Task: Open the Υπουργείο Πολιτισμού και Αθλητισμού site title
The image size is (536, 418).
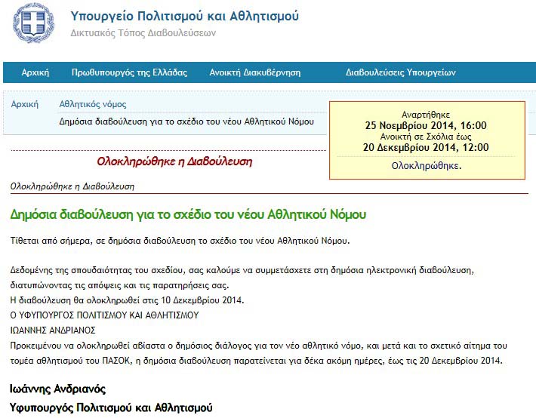Action: pos(184,16)
